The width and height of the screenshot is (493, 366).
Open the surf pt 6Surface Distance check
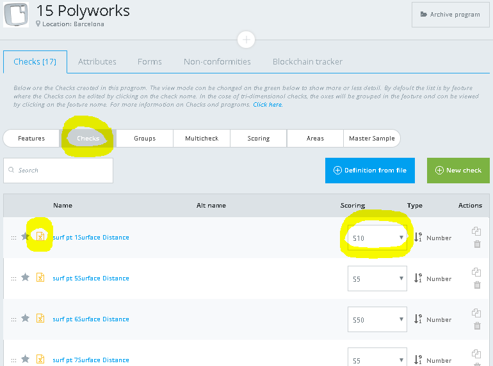coord(91,319)
